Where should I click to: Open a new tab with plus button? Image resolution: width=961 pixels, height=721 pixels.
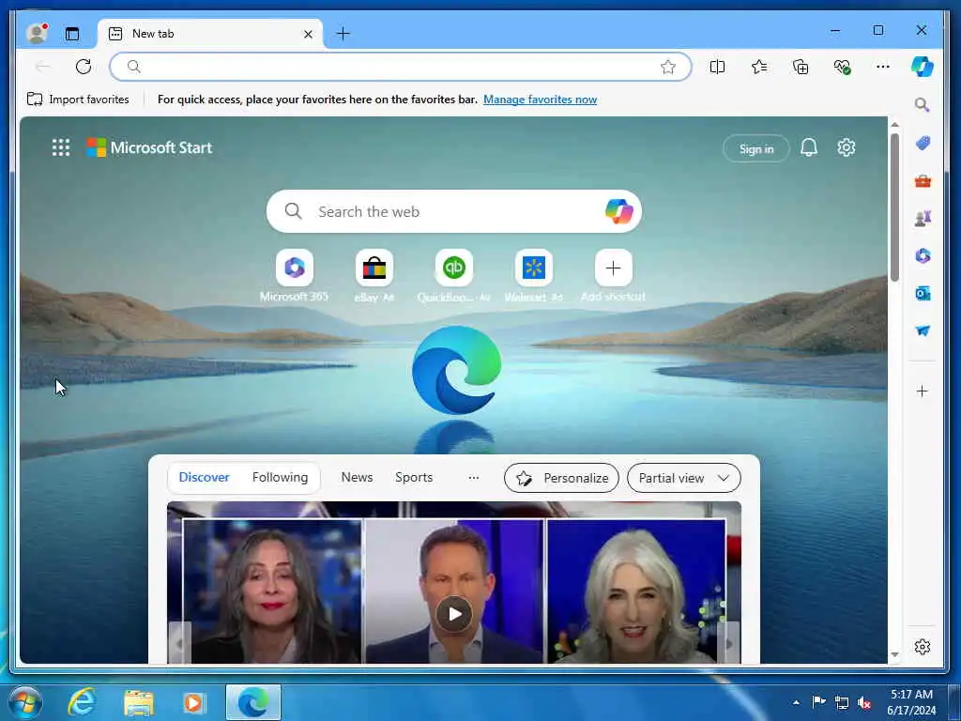[x=343, y=34]
